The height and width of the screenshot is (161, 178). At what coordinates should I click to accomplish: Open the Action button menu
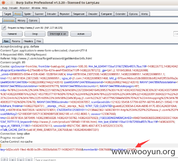point(81,34)
